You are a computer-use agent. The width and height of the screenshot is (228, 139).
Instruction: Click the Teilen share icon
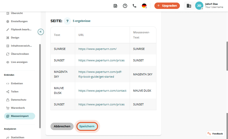click(x=8, y=92)
